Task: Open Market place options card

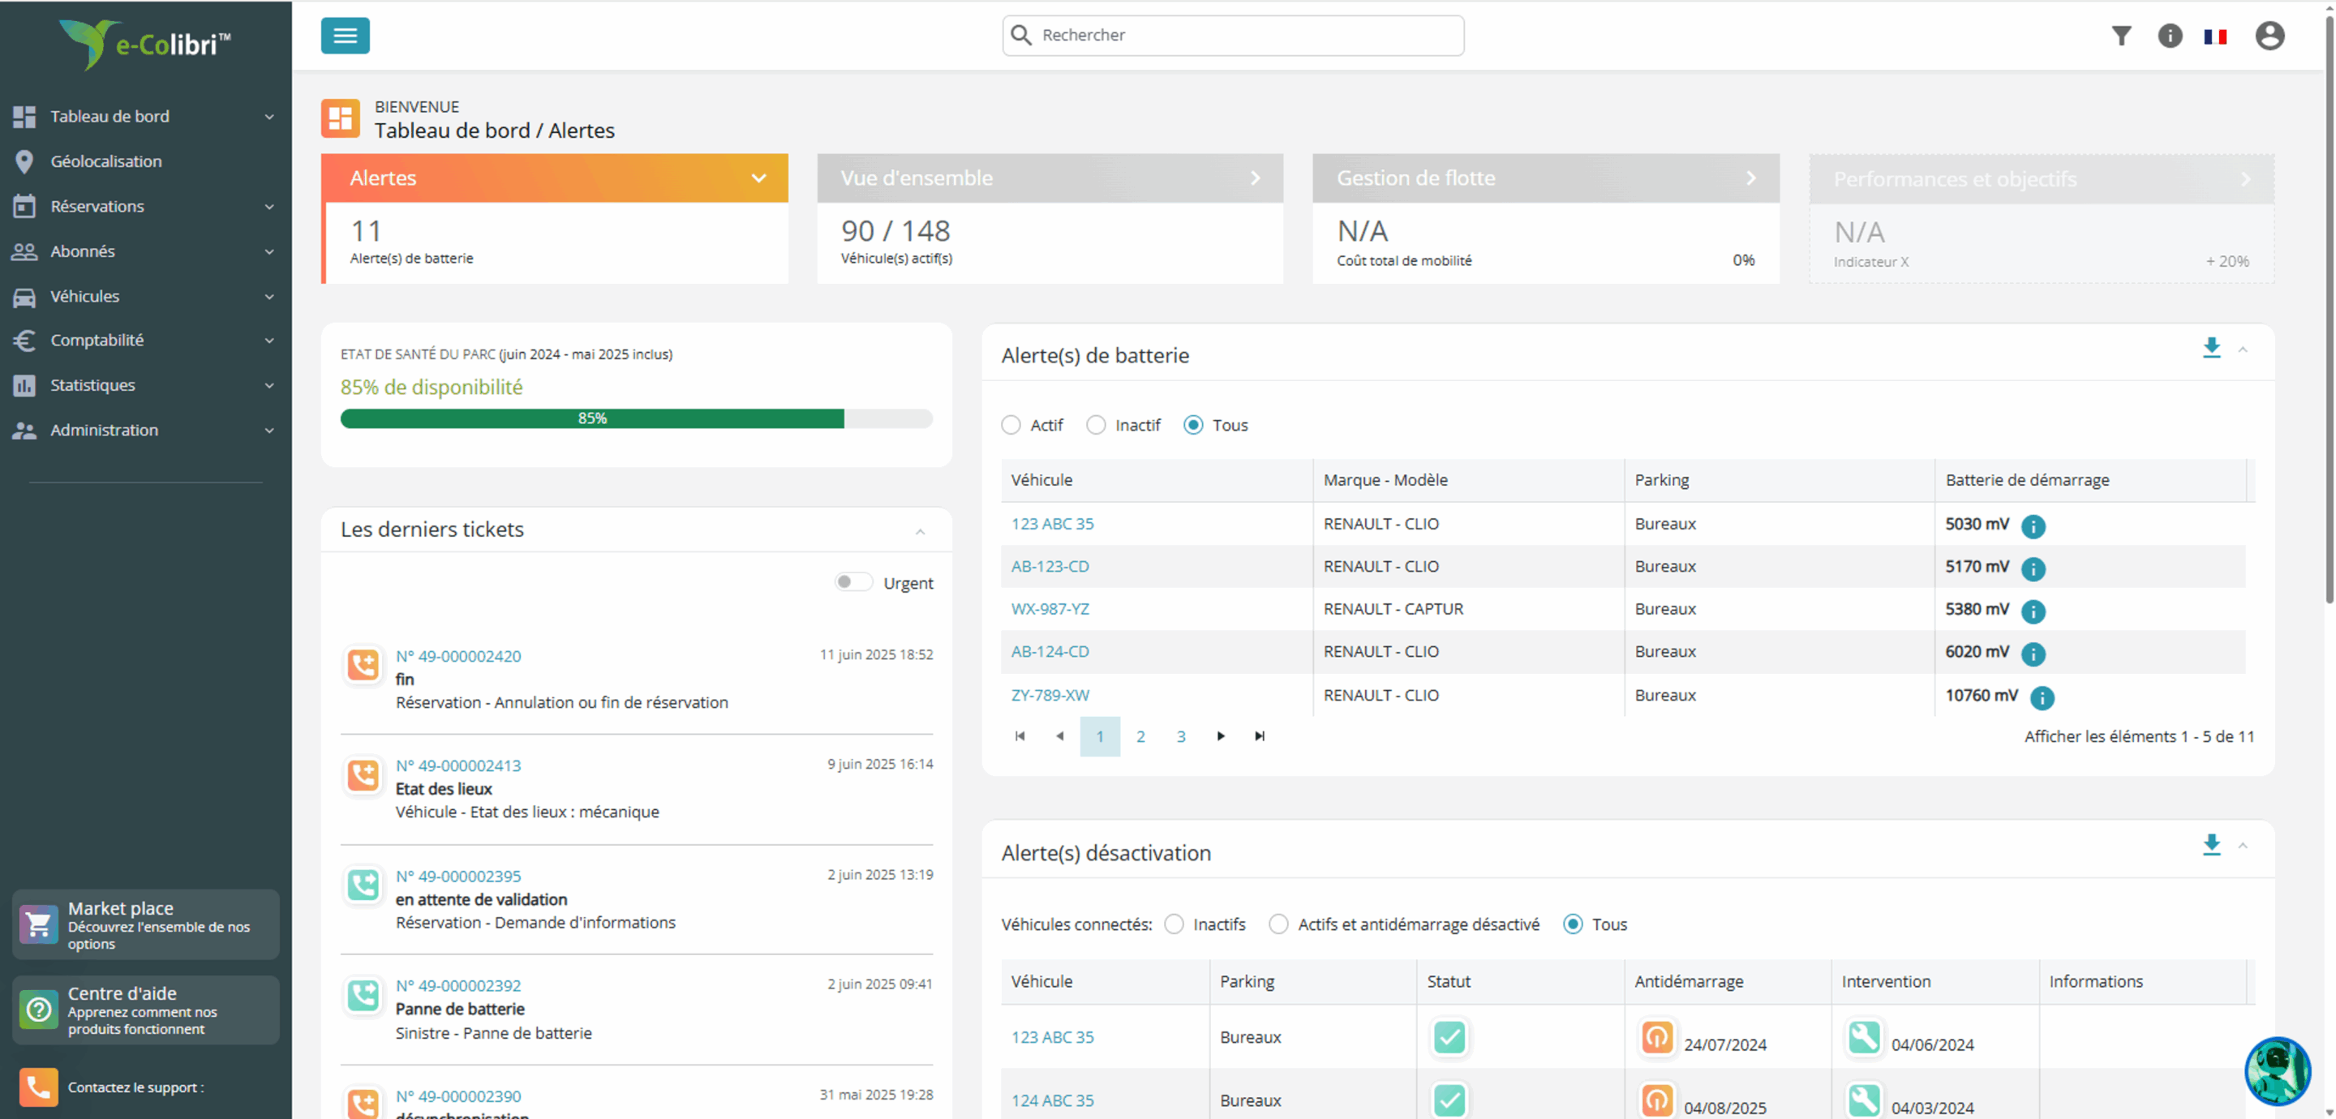Action: [145, 924]
